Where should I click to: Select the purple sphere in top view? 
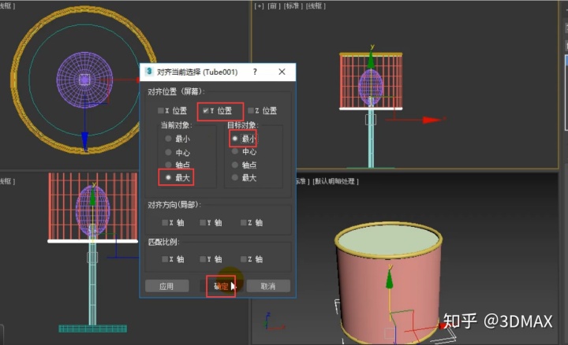click(x=84, y=80)
